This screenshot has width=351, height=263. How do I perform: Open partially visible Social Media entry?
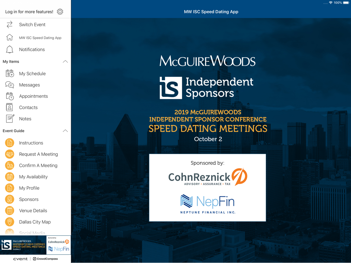click(35, 232)
